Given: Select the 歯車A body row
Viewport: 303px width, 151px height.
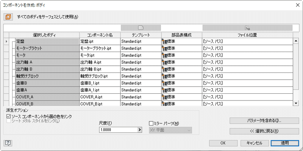Looking at the screenshot, I should [x=47, y=90].
